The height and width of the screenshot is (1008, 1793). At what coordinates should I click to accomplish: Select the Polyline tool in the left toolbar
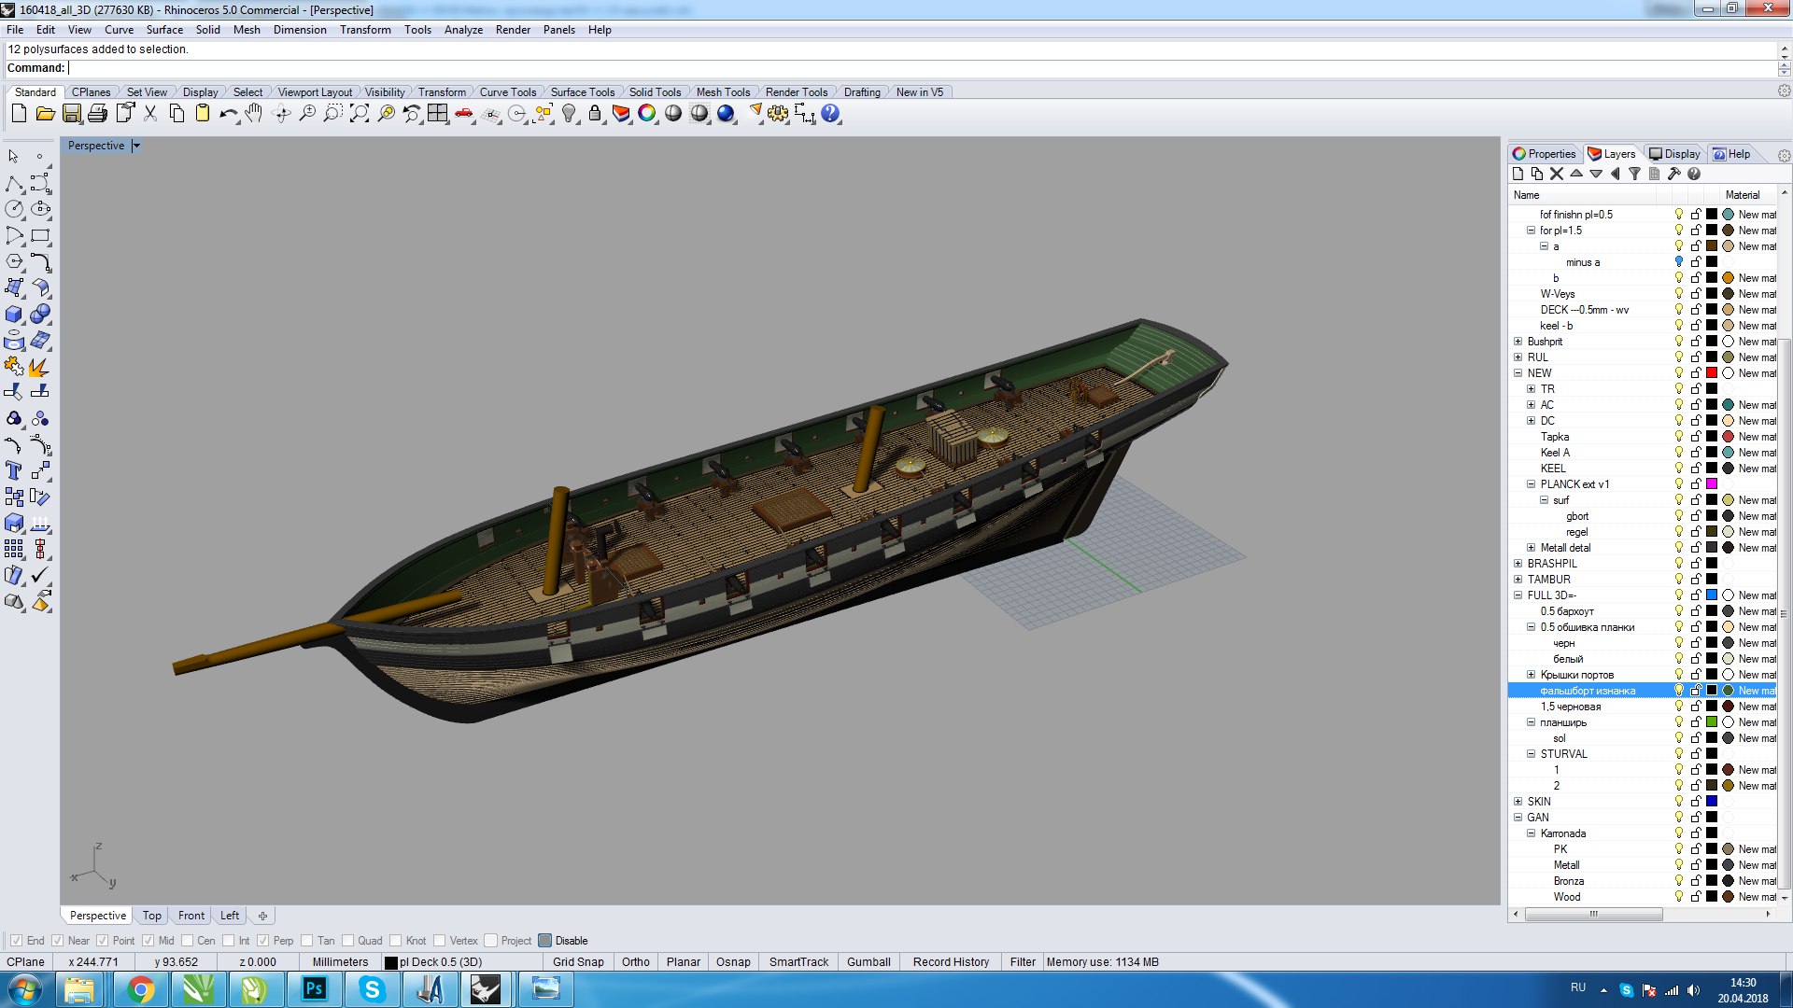tap(15, 183)
